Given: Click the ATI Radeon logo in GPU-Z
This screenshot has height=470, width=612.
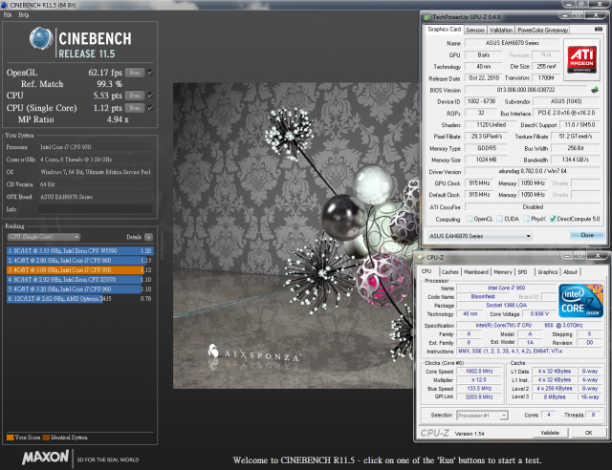Looking at the screenshot, I should 582,59.
